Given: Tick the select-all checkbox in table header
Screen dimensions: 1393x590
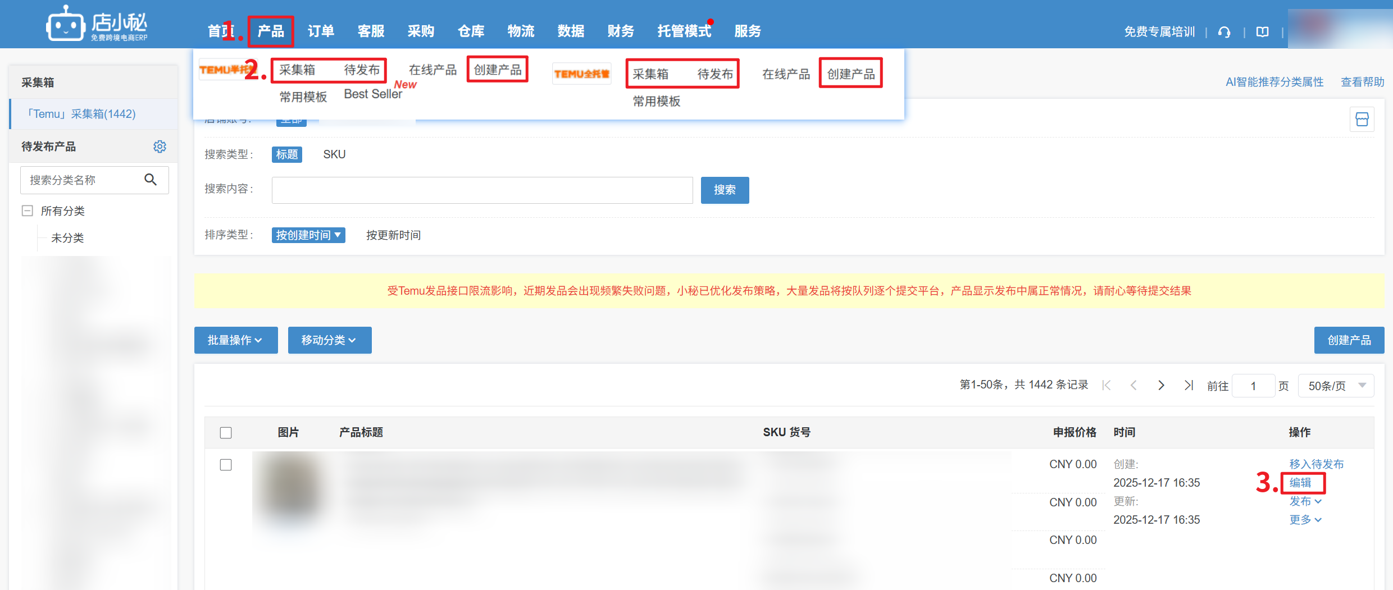Looking at the screenshot, I should [x=226, y=433].
